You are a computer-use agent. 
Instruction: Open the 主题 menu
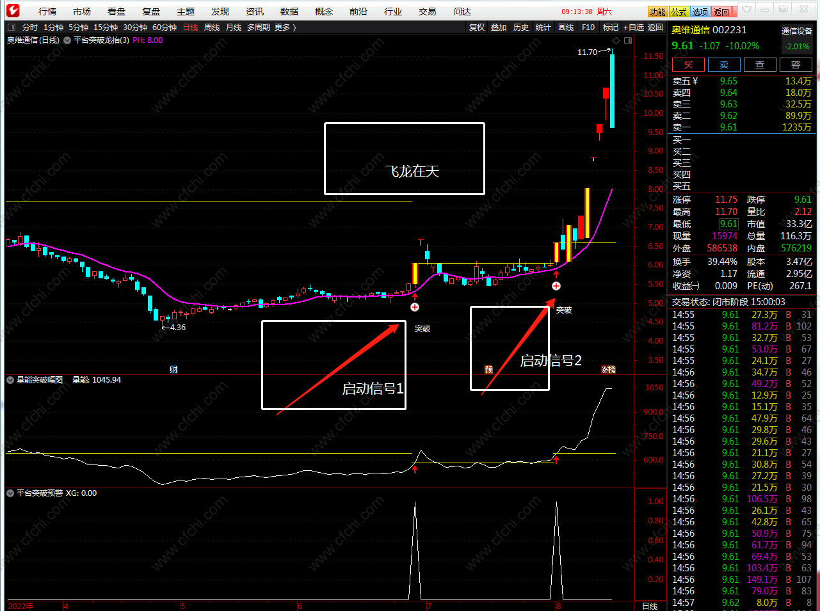click(186, 12)
